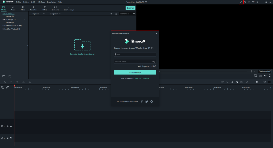273x148 pixels.
Task: Open the Enregistrer dropdown arrow
Action: point(60,14)
